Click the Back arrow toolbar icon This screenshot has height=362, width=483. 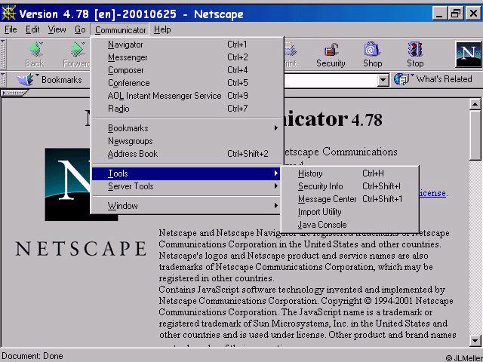click(x=35, y=50)
